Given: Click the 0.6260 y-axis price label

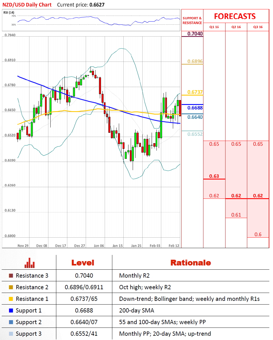Looking at the screenshot, I should (10, 185).
